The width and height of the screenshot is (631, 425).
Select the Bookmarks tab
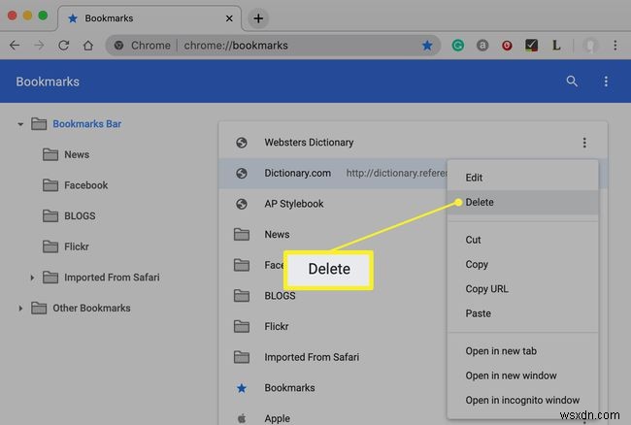[x=149, y=18]
